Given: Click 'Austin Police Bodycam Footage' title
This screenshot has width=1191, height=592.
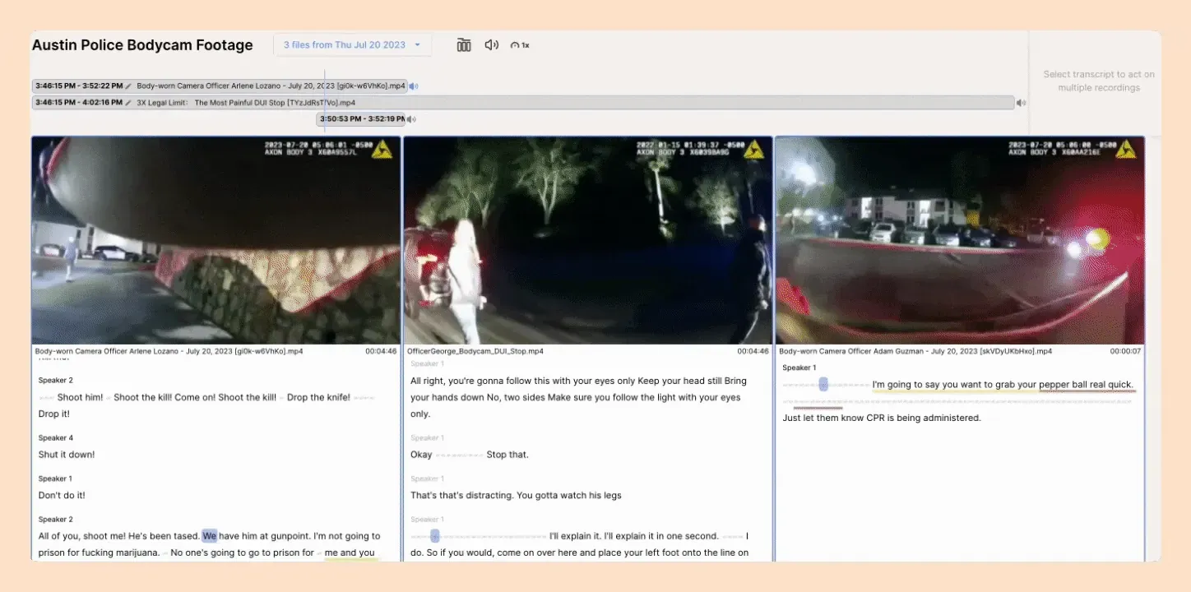Looking at the screenshot, I should click(x=142, y=45).
